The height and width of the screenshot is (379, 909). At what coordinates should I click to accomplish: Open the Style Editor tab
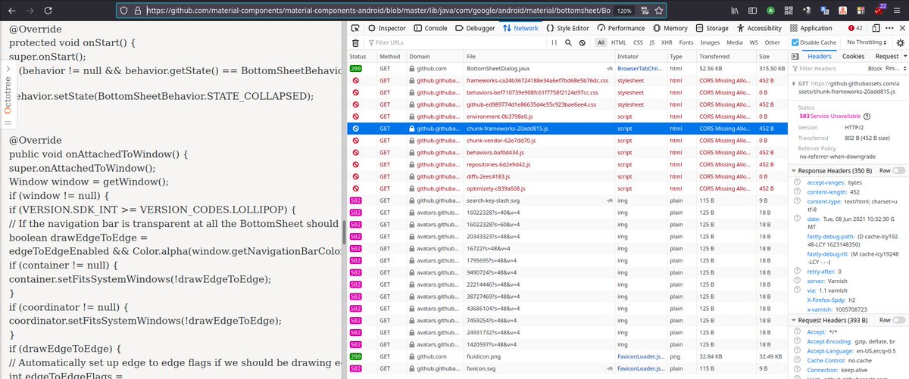(x=567, y=28)
